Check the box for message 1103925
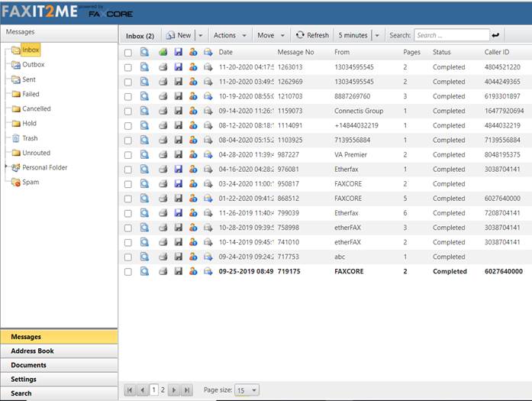The width and height of the screenshot is (532, 401). [127, 141]
